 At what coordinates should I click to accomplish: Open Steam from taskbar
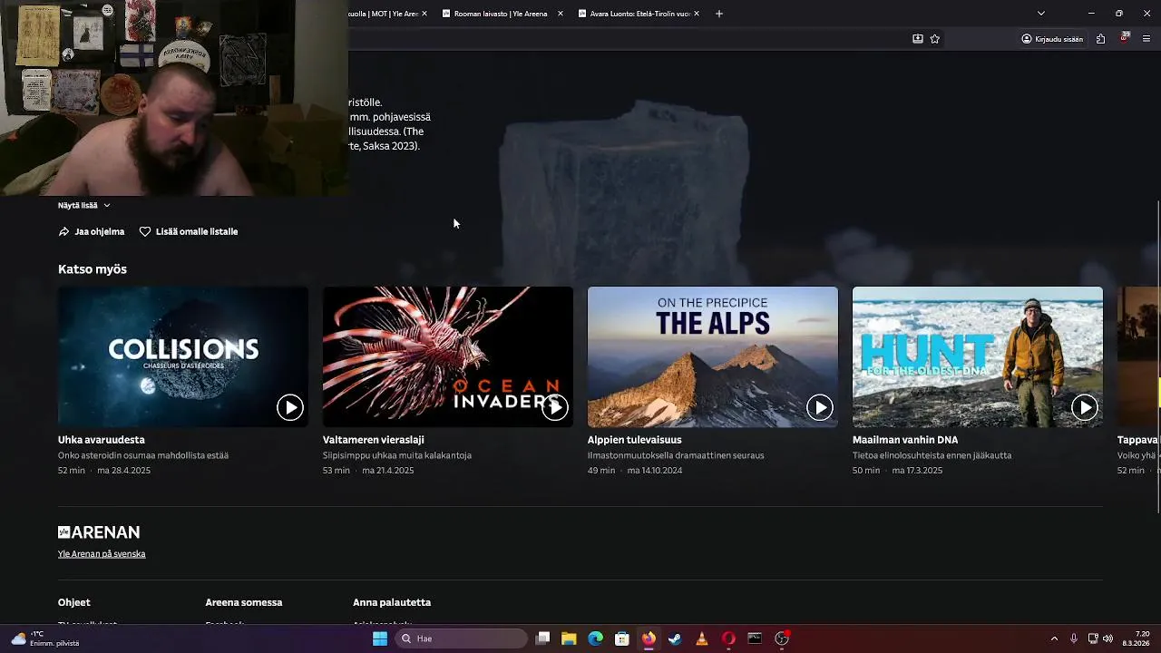pyautogui.click(x=675, y=638)
